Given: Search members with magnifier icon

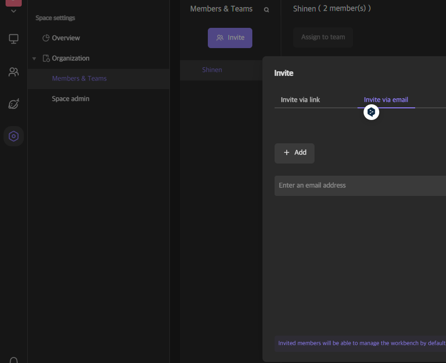Looking at the screenshot, I should pos(266,10).
